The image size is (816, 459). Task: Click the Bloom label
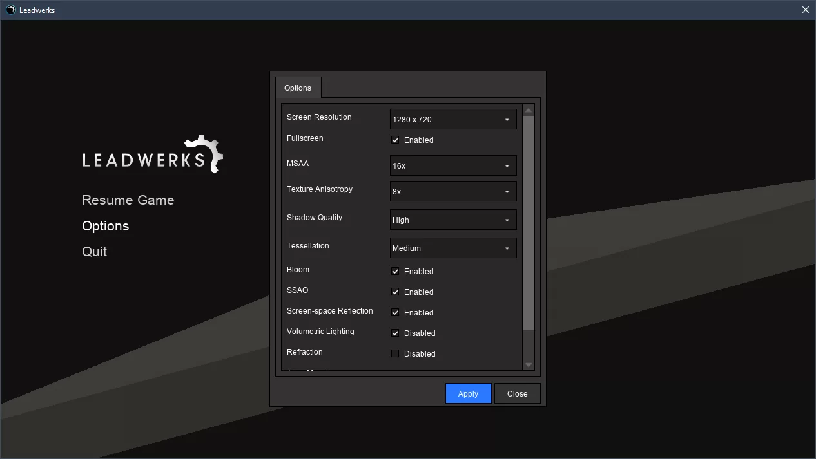298,270
